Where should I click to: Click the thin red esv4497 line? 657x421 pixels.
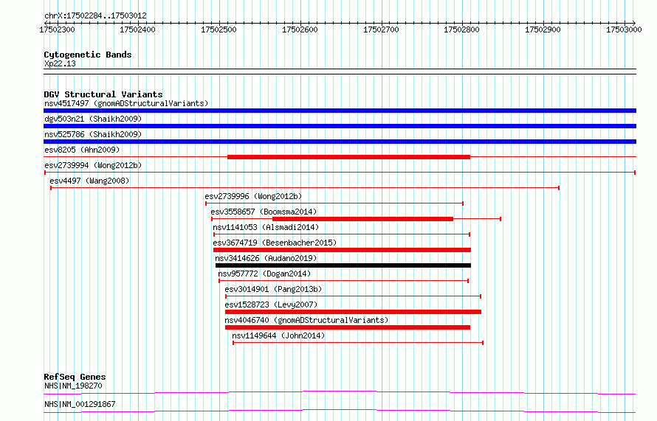[x=305, y=188]
